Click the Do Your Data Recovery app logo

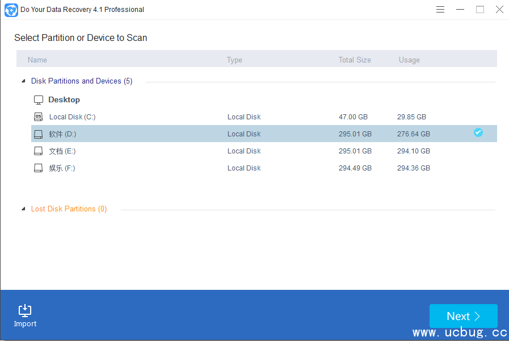[x=11, y=10]
